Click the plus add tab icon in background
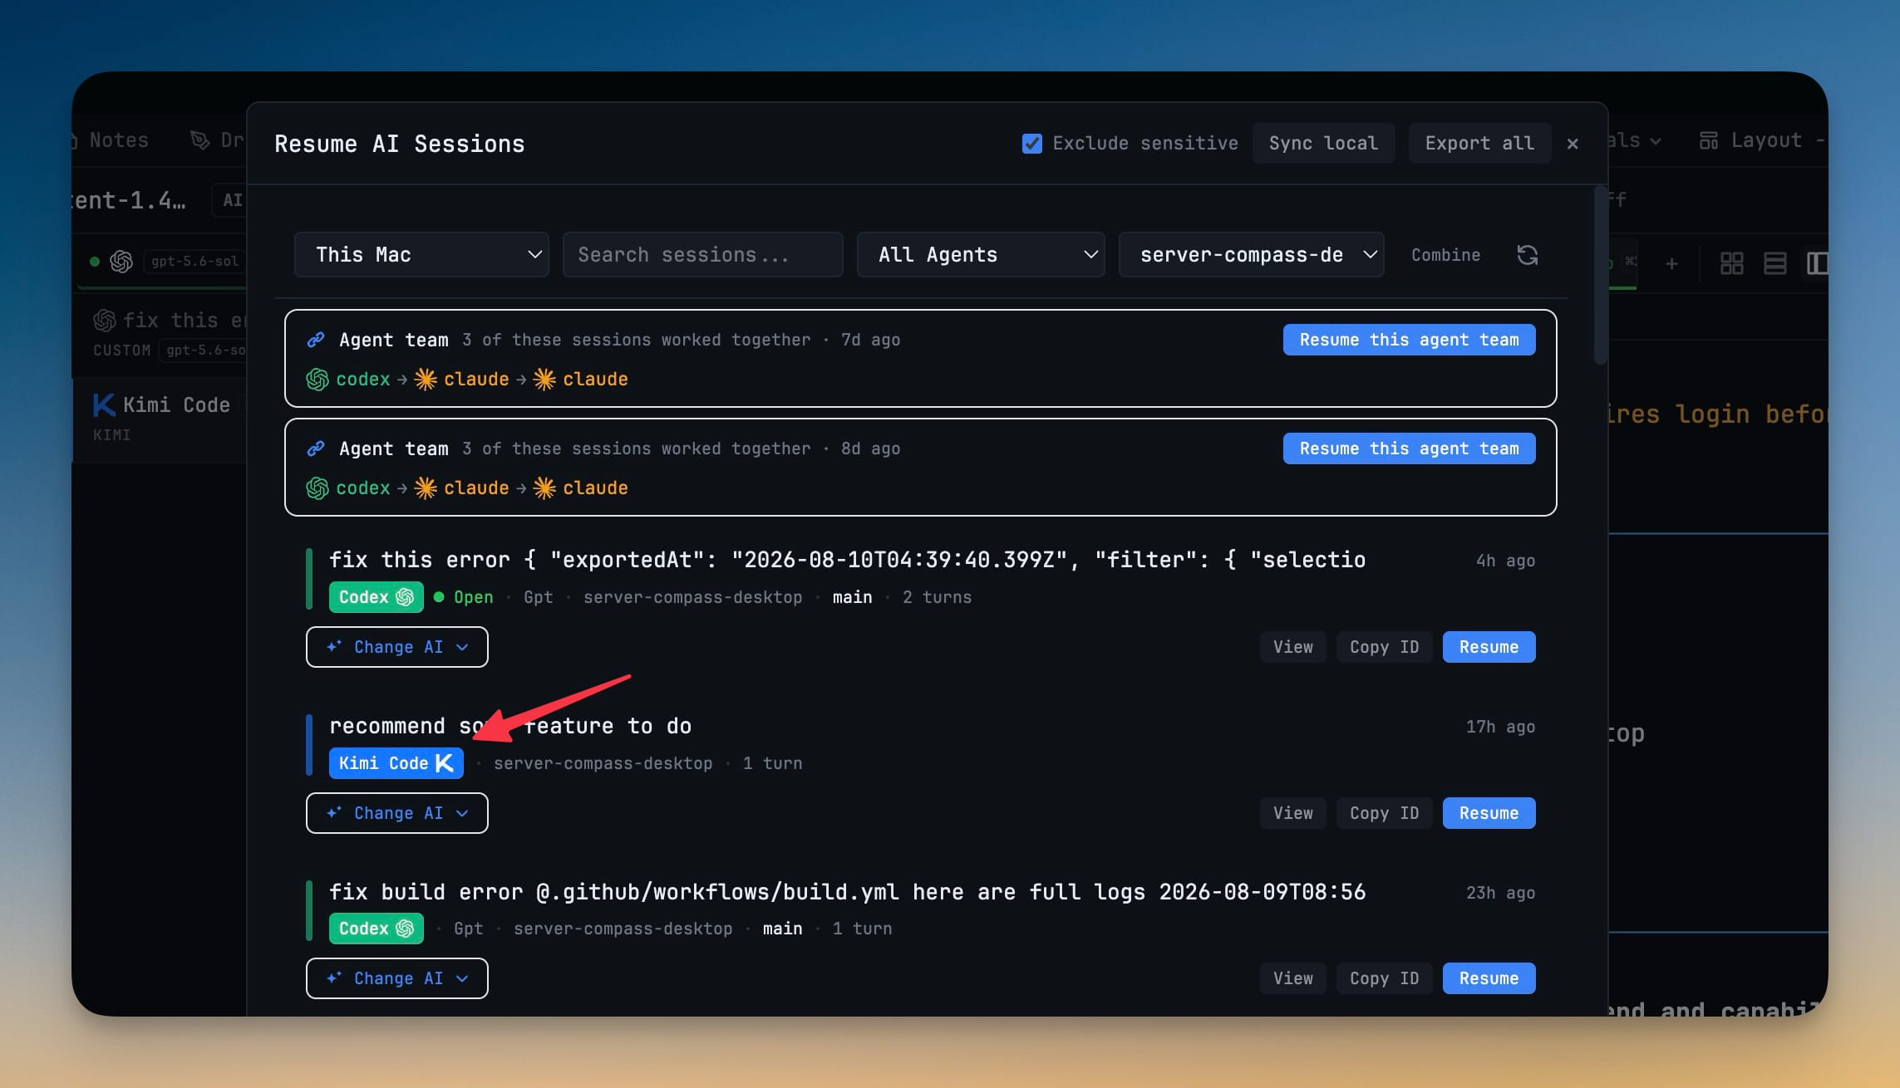 coord(1671,264)
